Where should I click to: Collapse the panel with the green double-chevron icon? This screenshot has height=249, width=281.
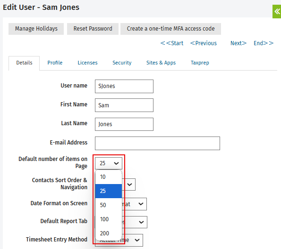[277, 12]
